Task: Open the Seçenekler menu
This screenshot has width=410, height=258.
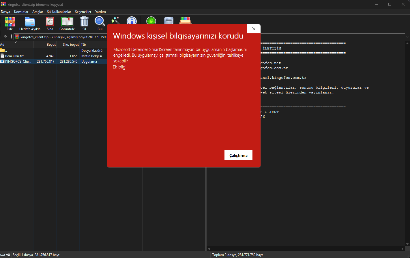Action: pos(83,12)
